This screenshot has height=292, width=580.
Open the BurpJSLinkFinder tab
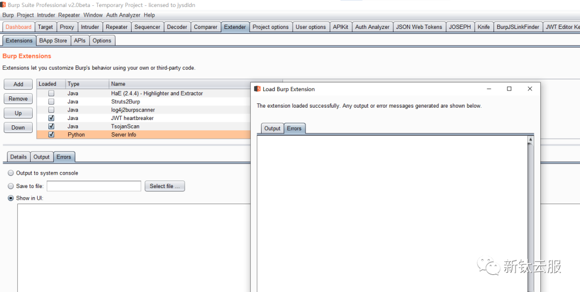point(518,27)
